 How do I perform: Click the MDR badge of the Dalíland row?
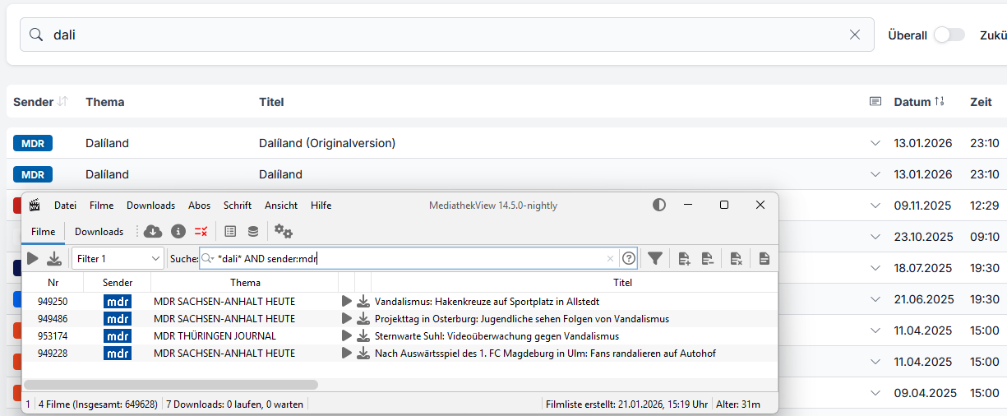pos(33,174)
